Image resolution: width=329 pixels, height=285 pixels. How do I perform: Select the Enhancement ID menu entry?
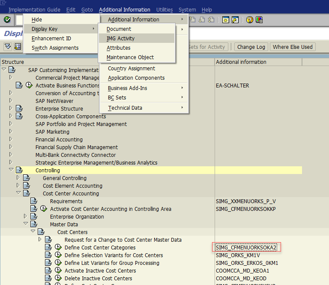point(61,39)
